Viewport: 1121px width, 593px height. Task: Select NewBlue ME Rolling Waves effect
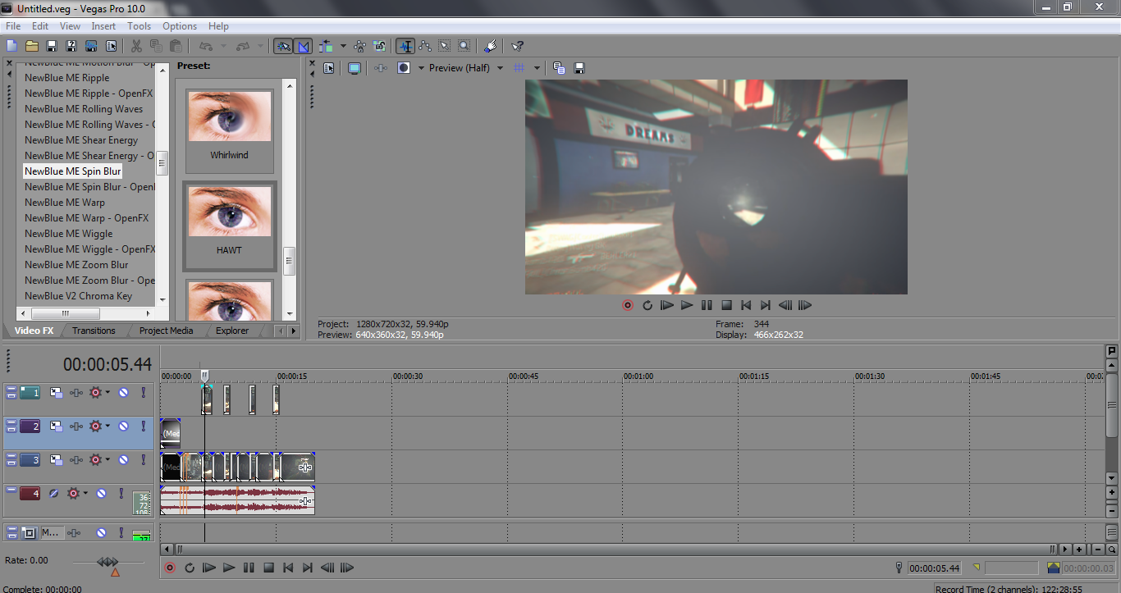(84, 109)
